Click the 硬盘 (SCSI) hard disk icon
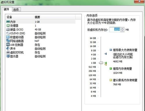145x111 pixels. pyautogui.click(x=8, y=29)
